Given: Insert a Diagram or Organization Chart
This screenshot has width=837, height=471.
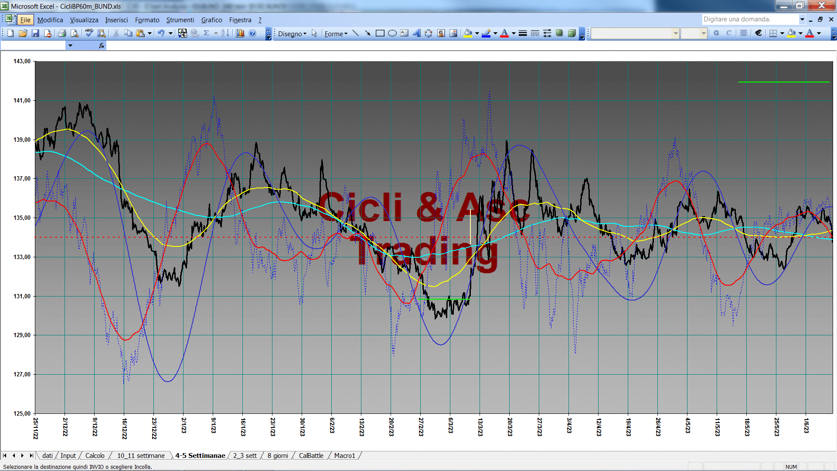Looking at the screenshot, I should tap(429, 33).
